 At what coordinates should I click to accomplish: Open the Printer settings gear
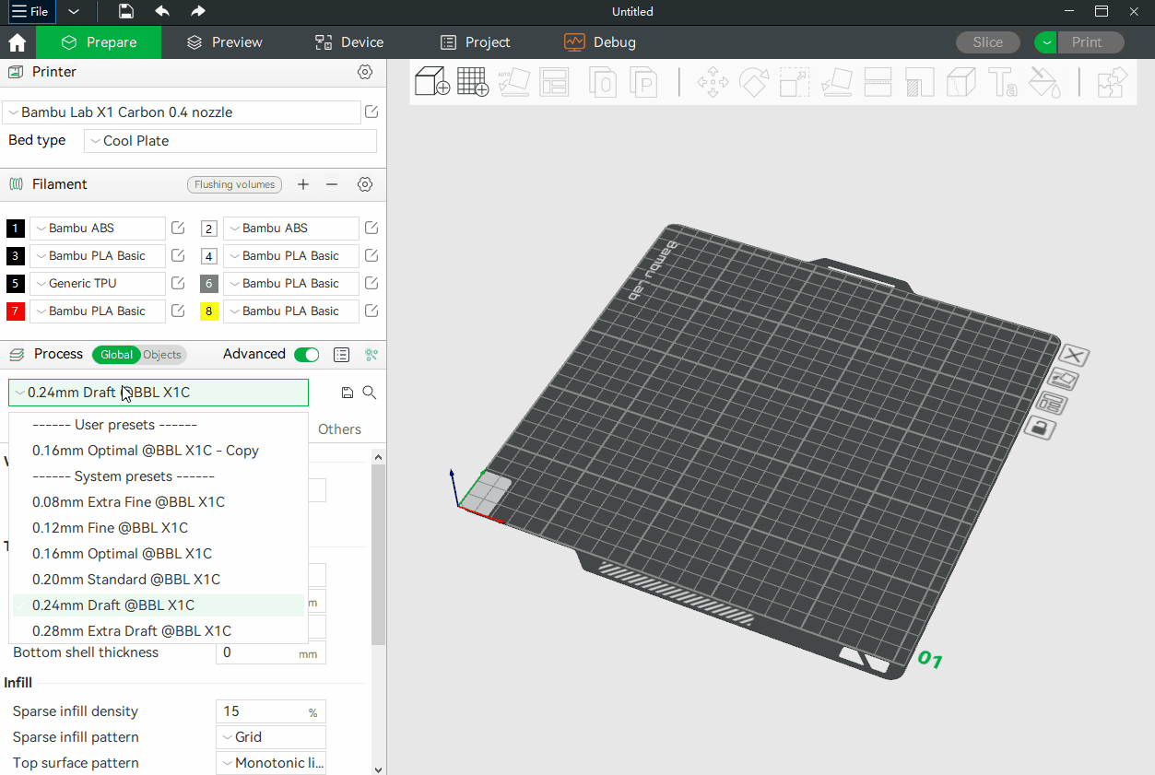(365, 72)
